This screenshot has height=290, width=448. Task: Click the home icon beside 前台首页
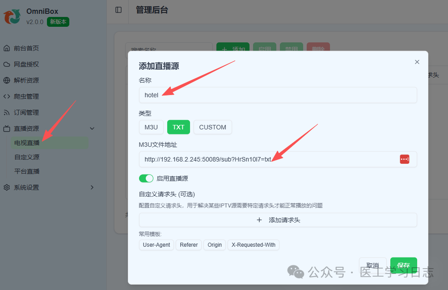point(6,48)
